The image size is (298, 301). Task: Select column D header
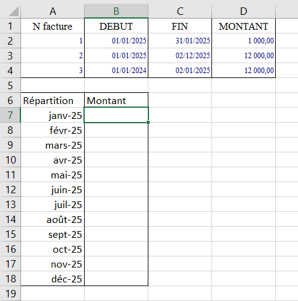244,11
